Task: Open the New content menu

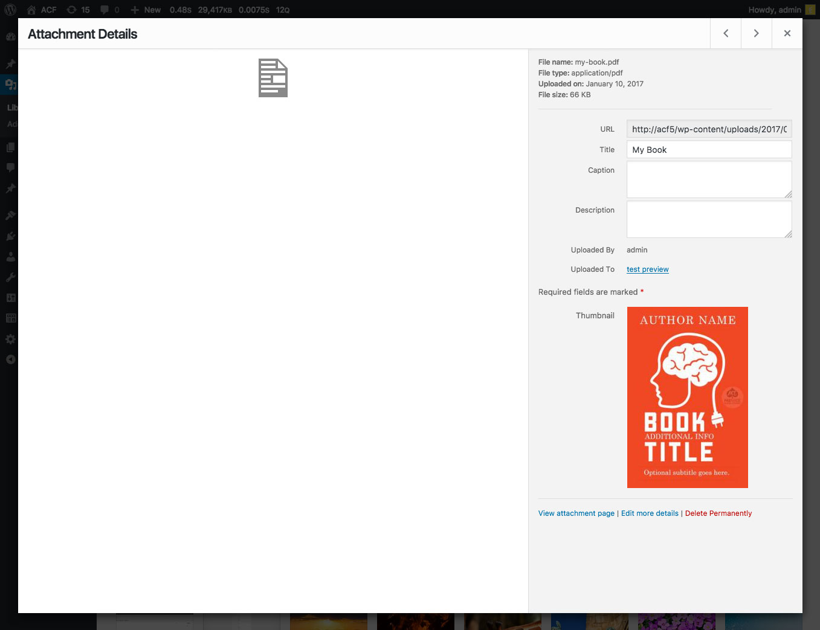Action: 146,10
